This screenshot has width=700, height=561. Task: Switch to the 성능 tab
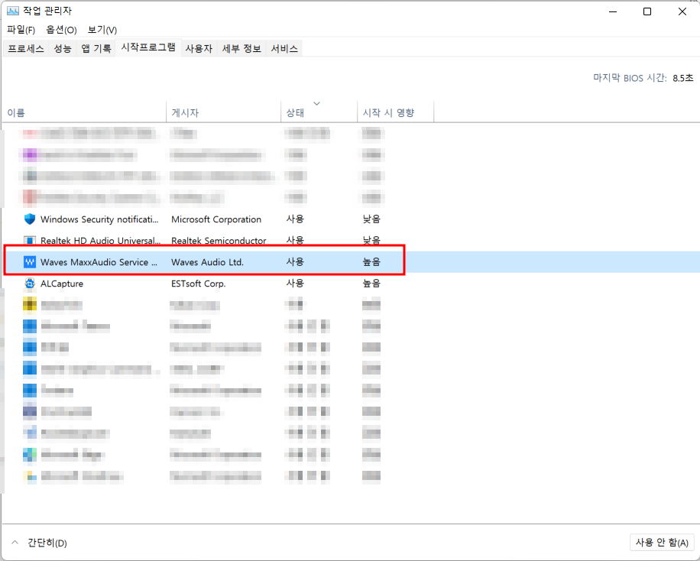point(63,48)
